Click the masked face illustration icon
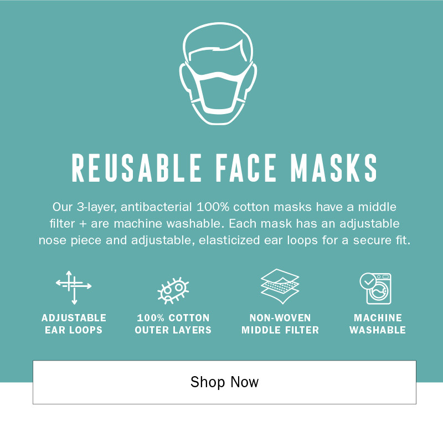Screen dimensions: 443x421 point(218,74)
